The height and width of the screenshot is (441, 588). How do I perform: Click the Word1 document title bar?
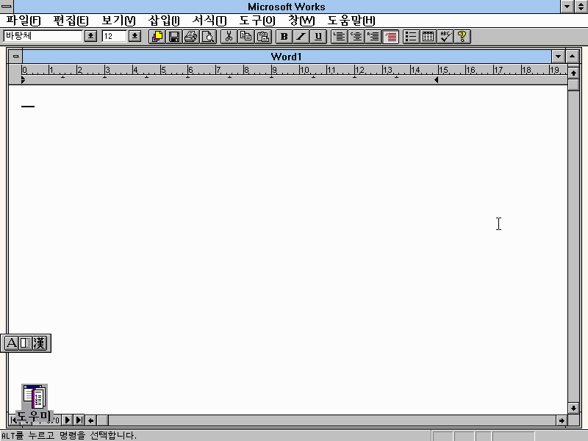click(287, 57)
